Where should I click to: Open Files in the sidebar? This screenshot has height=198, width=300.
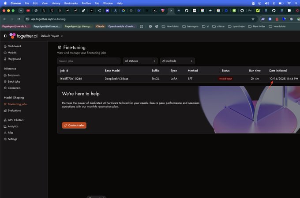[x=9, y=133]
